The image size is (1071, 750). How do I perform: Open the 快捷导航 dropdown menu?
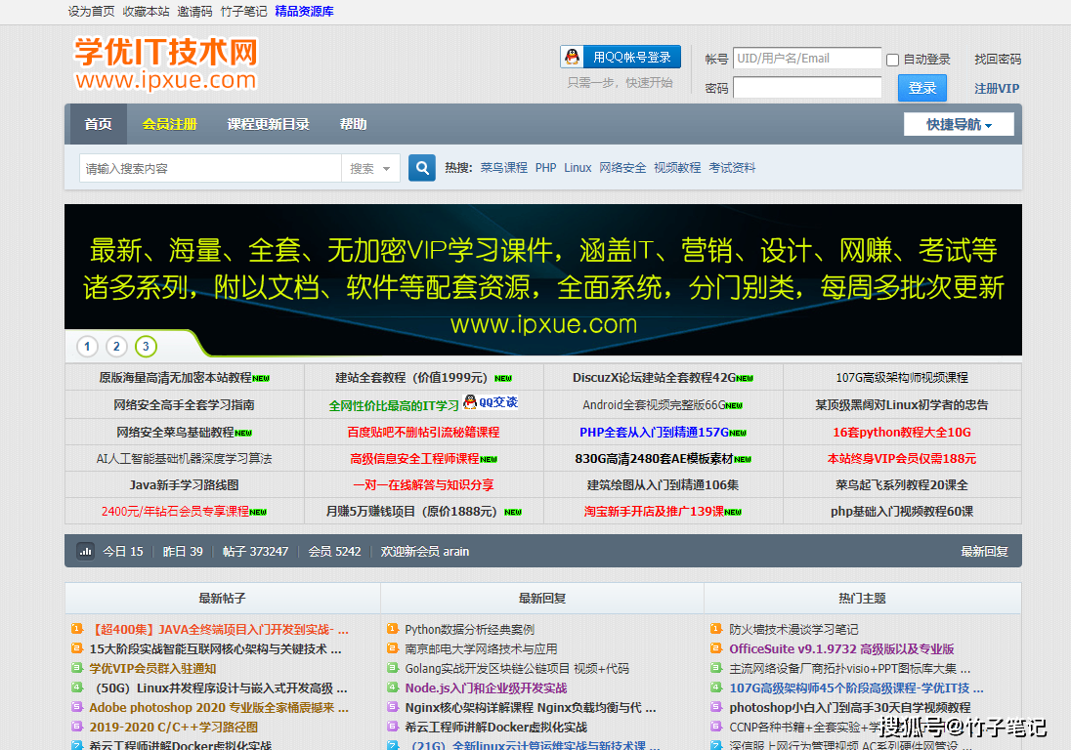tap(959, 124)
